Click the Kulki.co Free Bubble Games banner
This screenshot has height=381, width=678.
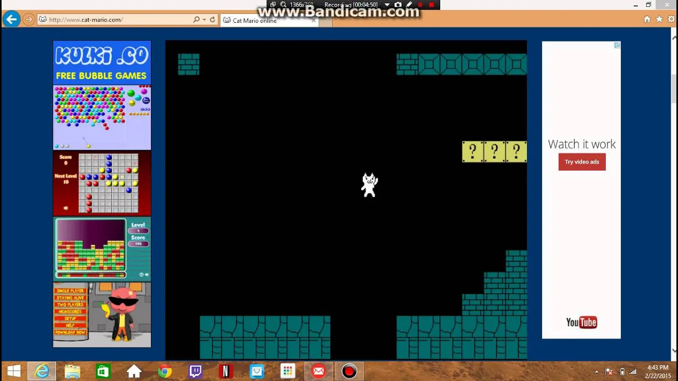(x=102, y=62)
